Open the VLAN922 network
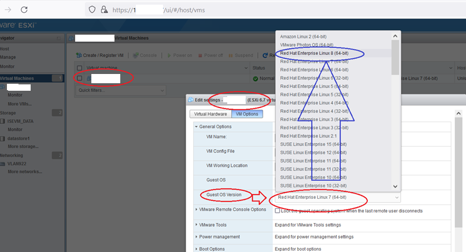The image size is (466, 252). tap(17, 164)
